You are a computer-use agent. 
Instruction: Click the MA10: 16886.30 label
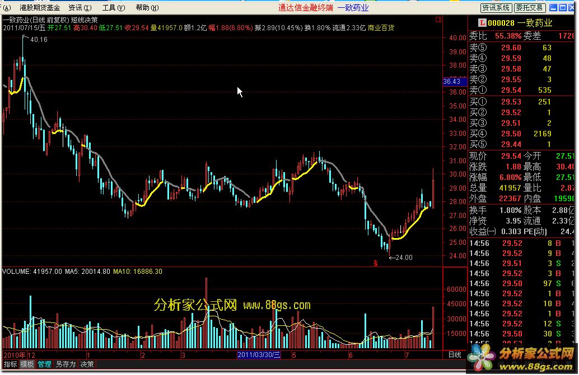[x=138, y=272]
